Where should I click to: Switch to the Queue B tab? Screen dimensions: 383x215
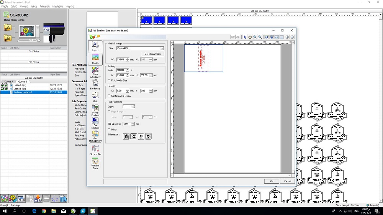pyautogui.click(x=23, y=81)
